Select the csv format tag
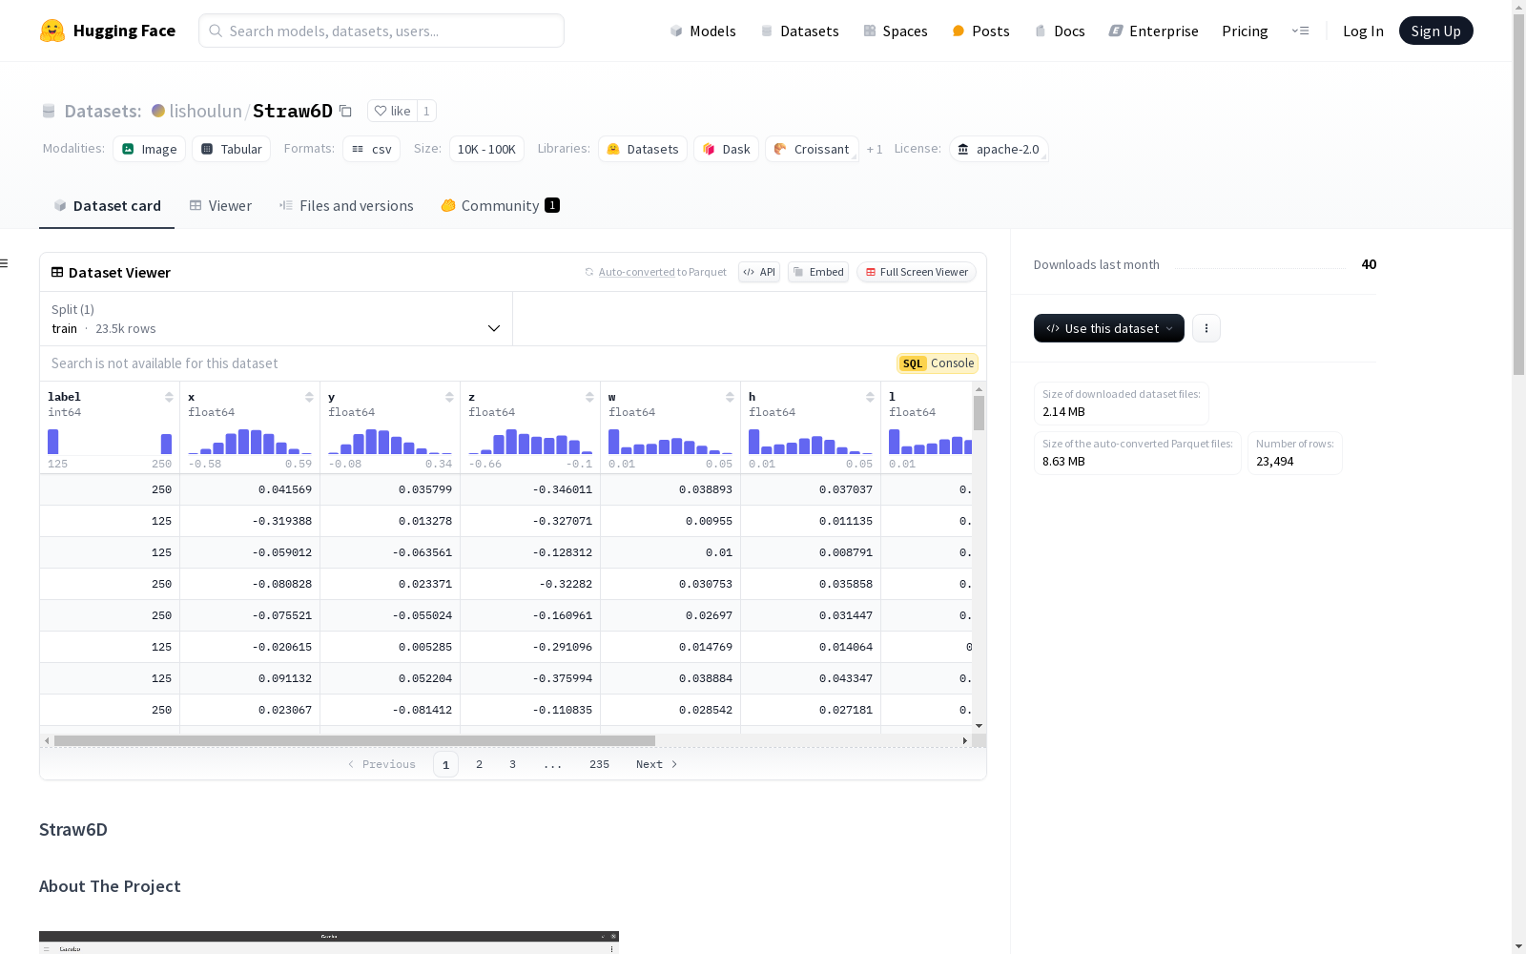The image size is (1526, 954). (x=372, y=149)
